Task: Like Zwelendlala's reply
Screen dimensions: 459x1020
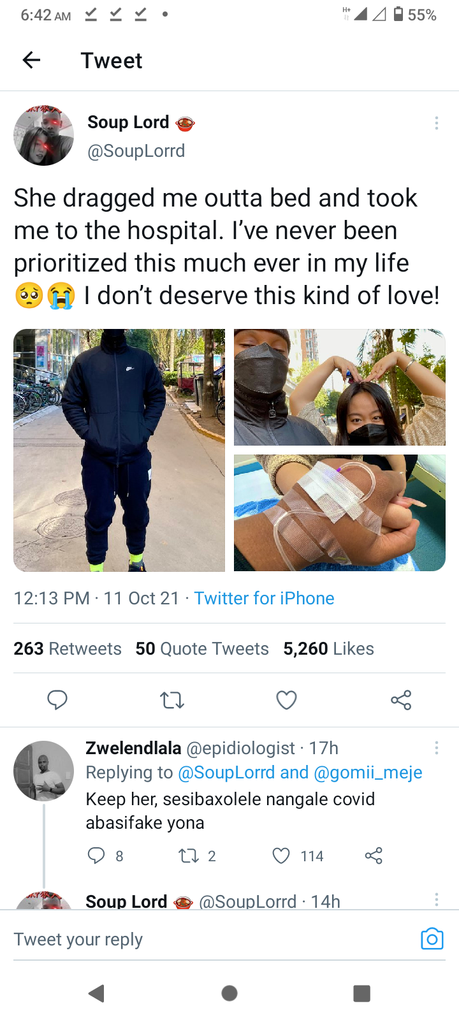Action: (x=281, y=856)
